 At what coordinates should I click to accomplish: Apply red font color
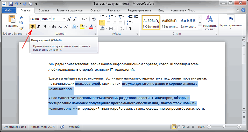click(91, 27)
